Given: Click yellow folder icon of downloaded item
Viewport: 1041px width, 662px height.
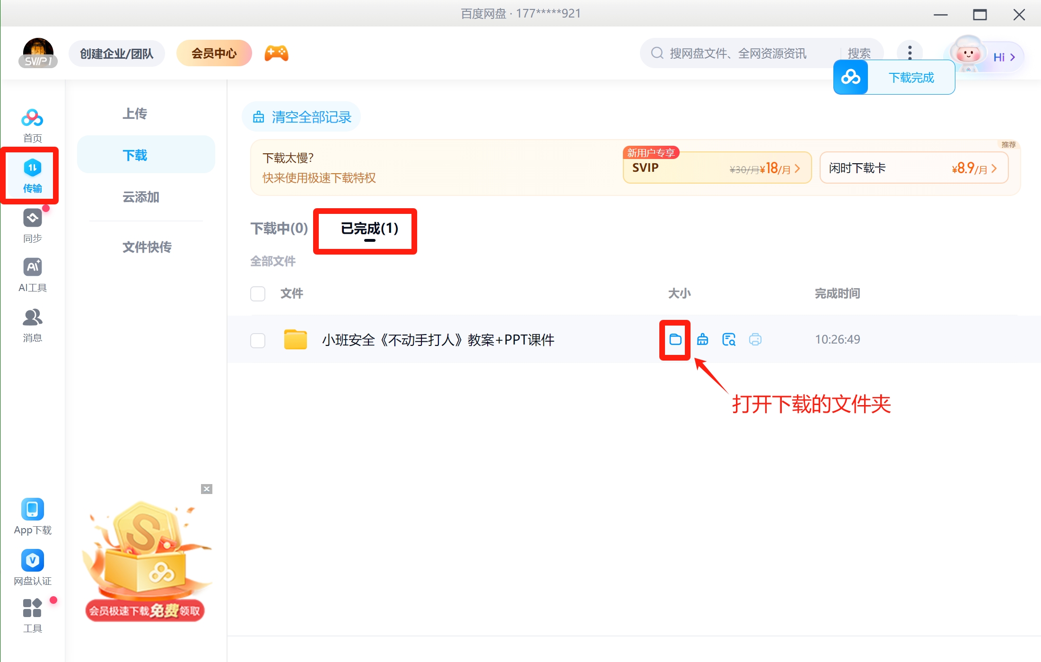Looking at the screenshot, I should (296, 339).
